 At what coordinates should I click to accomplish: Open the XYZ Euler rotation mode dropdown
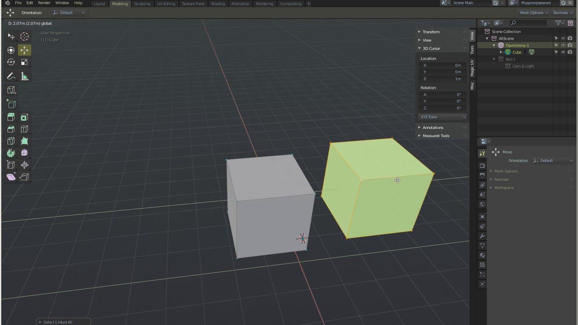[443, 117]
